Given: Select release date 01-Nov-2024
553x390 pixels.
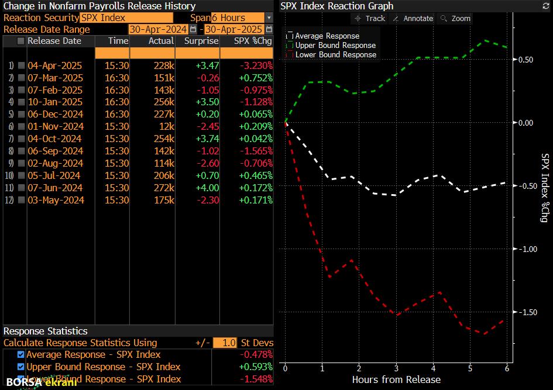Looking at the screenshot, I should pyautogui.click(x=56, y=126).
